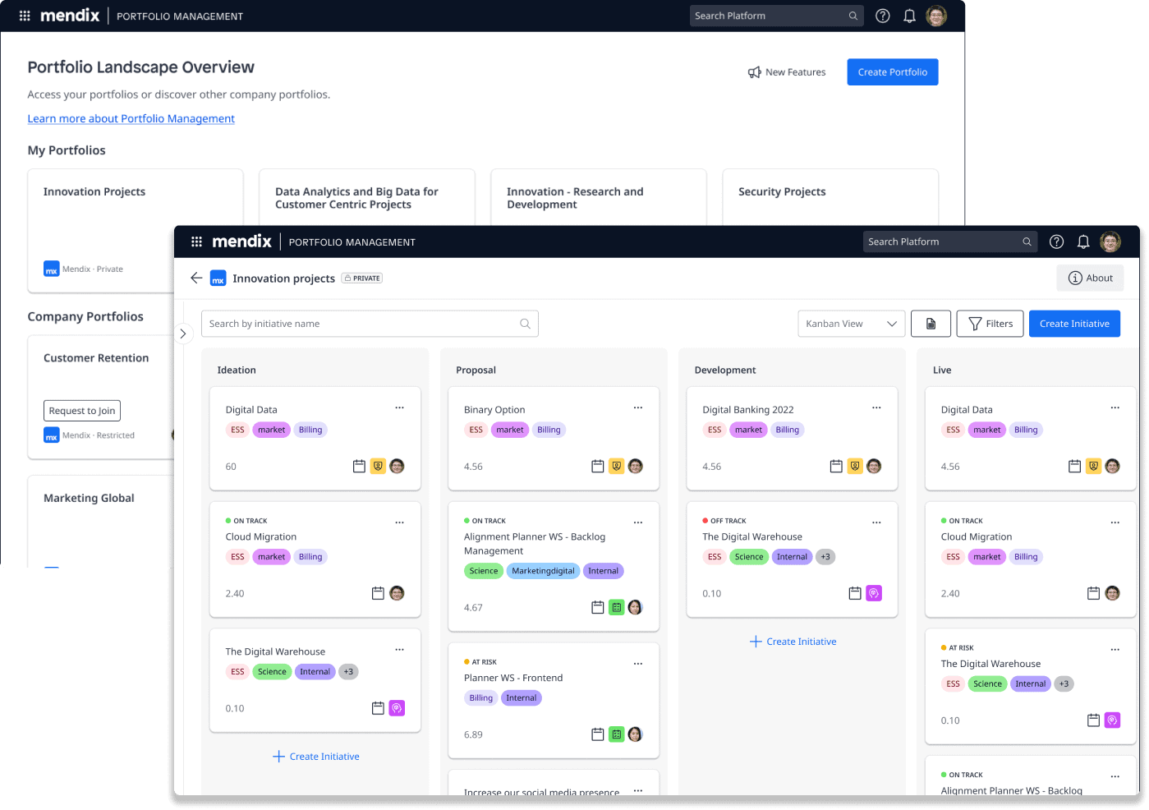The height and width of the screenshot is (810, 1149).
Task: Open the About info button
Action: [x=1090, y=278]
